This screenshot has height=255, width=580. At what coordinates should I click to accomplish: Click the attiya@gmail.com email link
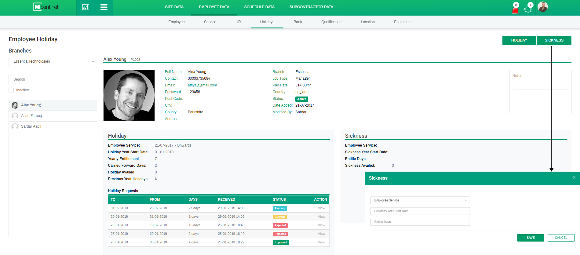pos(202,85)
